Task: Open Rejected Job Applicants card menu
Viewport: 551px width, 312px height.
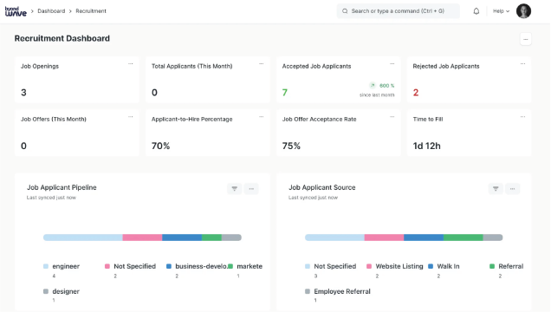Action: point(522,63)
